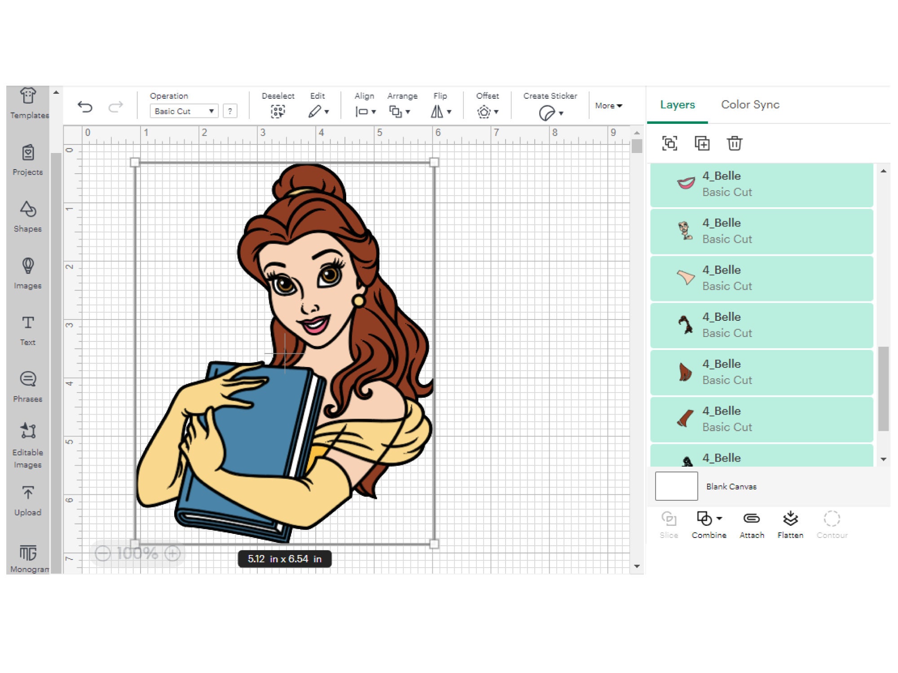Expand the More menu in the toolbar
Viewport: 898px width, 673px height.
point(608,106)
